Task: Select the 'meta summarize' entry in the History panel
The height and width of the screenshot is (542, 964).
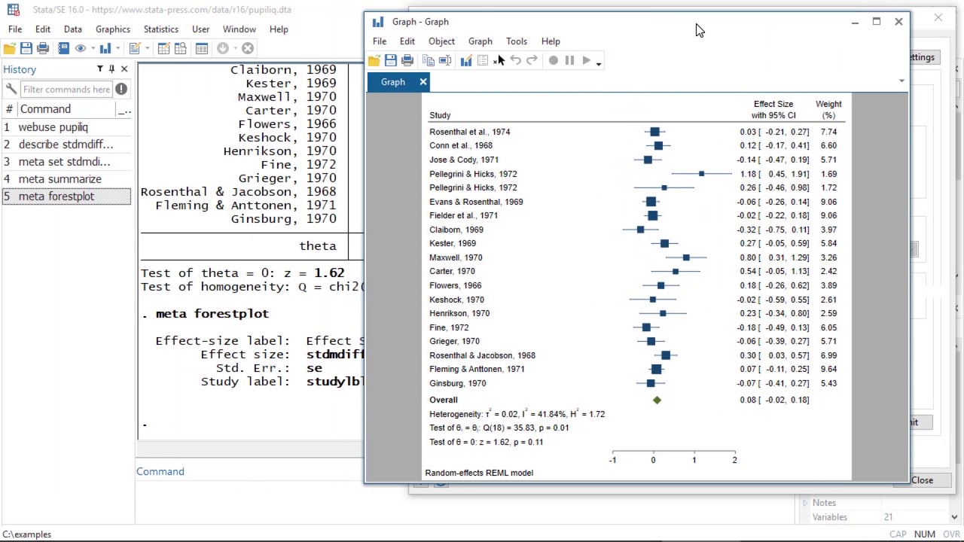Action: click(66, 179)
